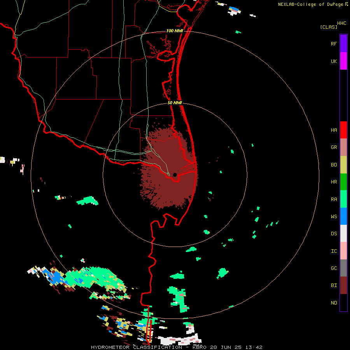Click the HR legend label

(x=334, y=182)
